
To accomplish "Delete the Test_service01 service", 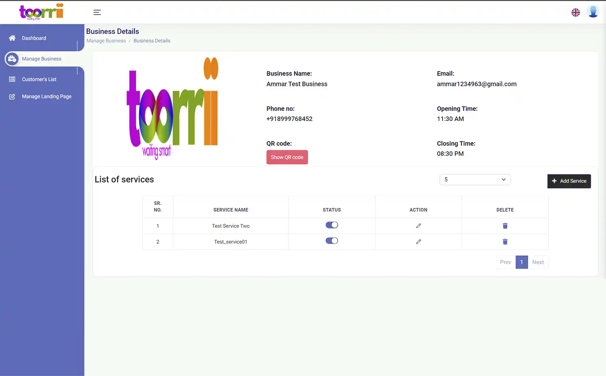I will pos(505,241).
